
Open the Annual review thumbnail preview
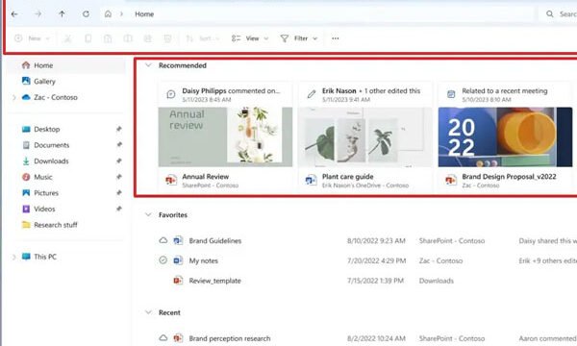(x=225, y=136)
